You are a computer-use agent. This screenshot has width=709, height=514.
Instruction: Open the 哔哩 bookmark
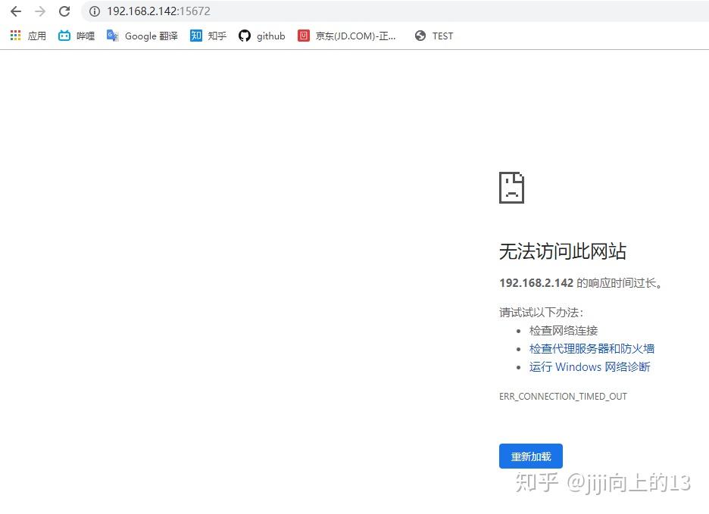(85, 36)
